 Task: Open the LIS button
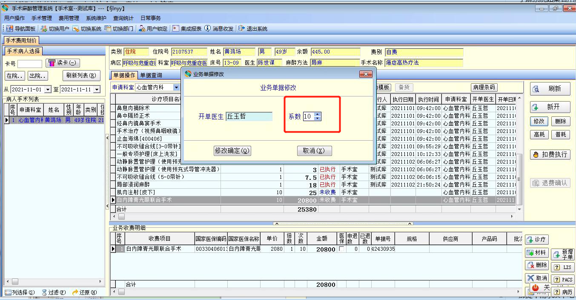[x=563, y=267]
